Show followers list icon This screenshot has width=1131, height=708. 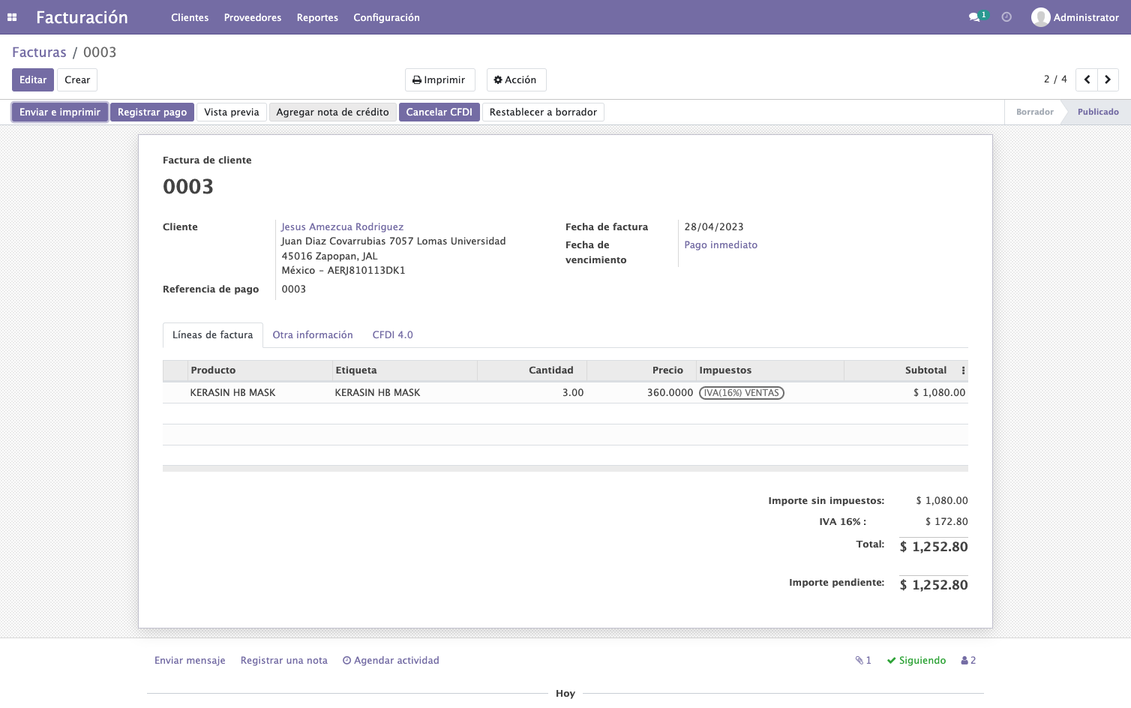[968, 661]
